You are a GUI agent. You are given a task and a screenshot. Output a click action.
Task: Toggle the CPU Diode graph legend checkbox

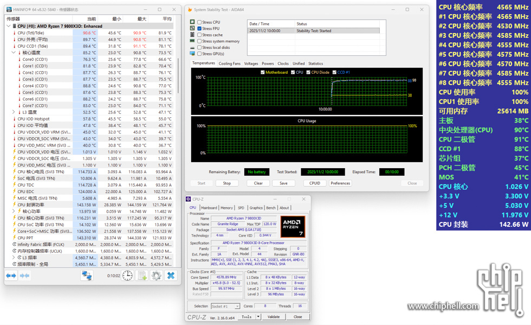click(x=308, y=72)
